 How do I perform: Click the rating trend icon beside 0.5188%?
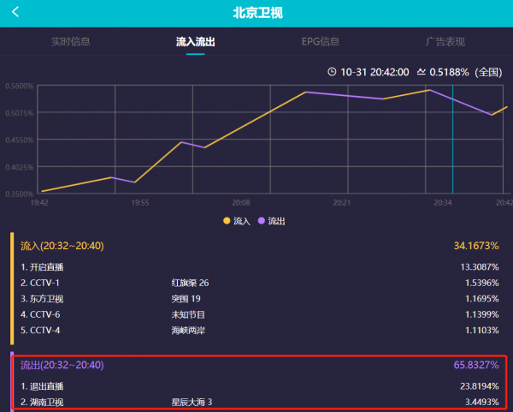point(421,72)
